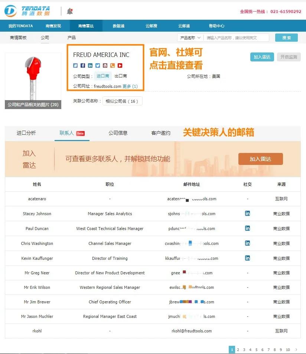Click blue 加入雷达 button near company header

coord(262,57)
